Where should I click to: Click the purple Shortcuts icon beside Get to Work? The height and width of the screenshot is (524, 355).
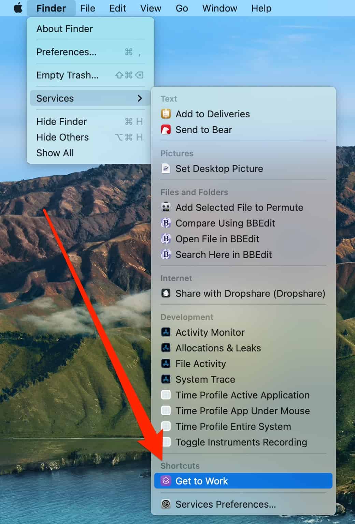pyautogui.click(x=166, y=481)
